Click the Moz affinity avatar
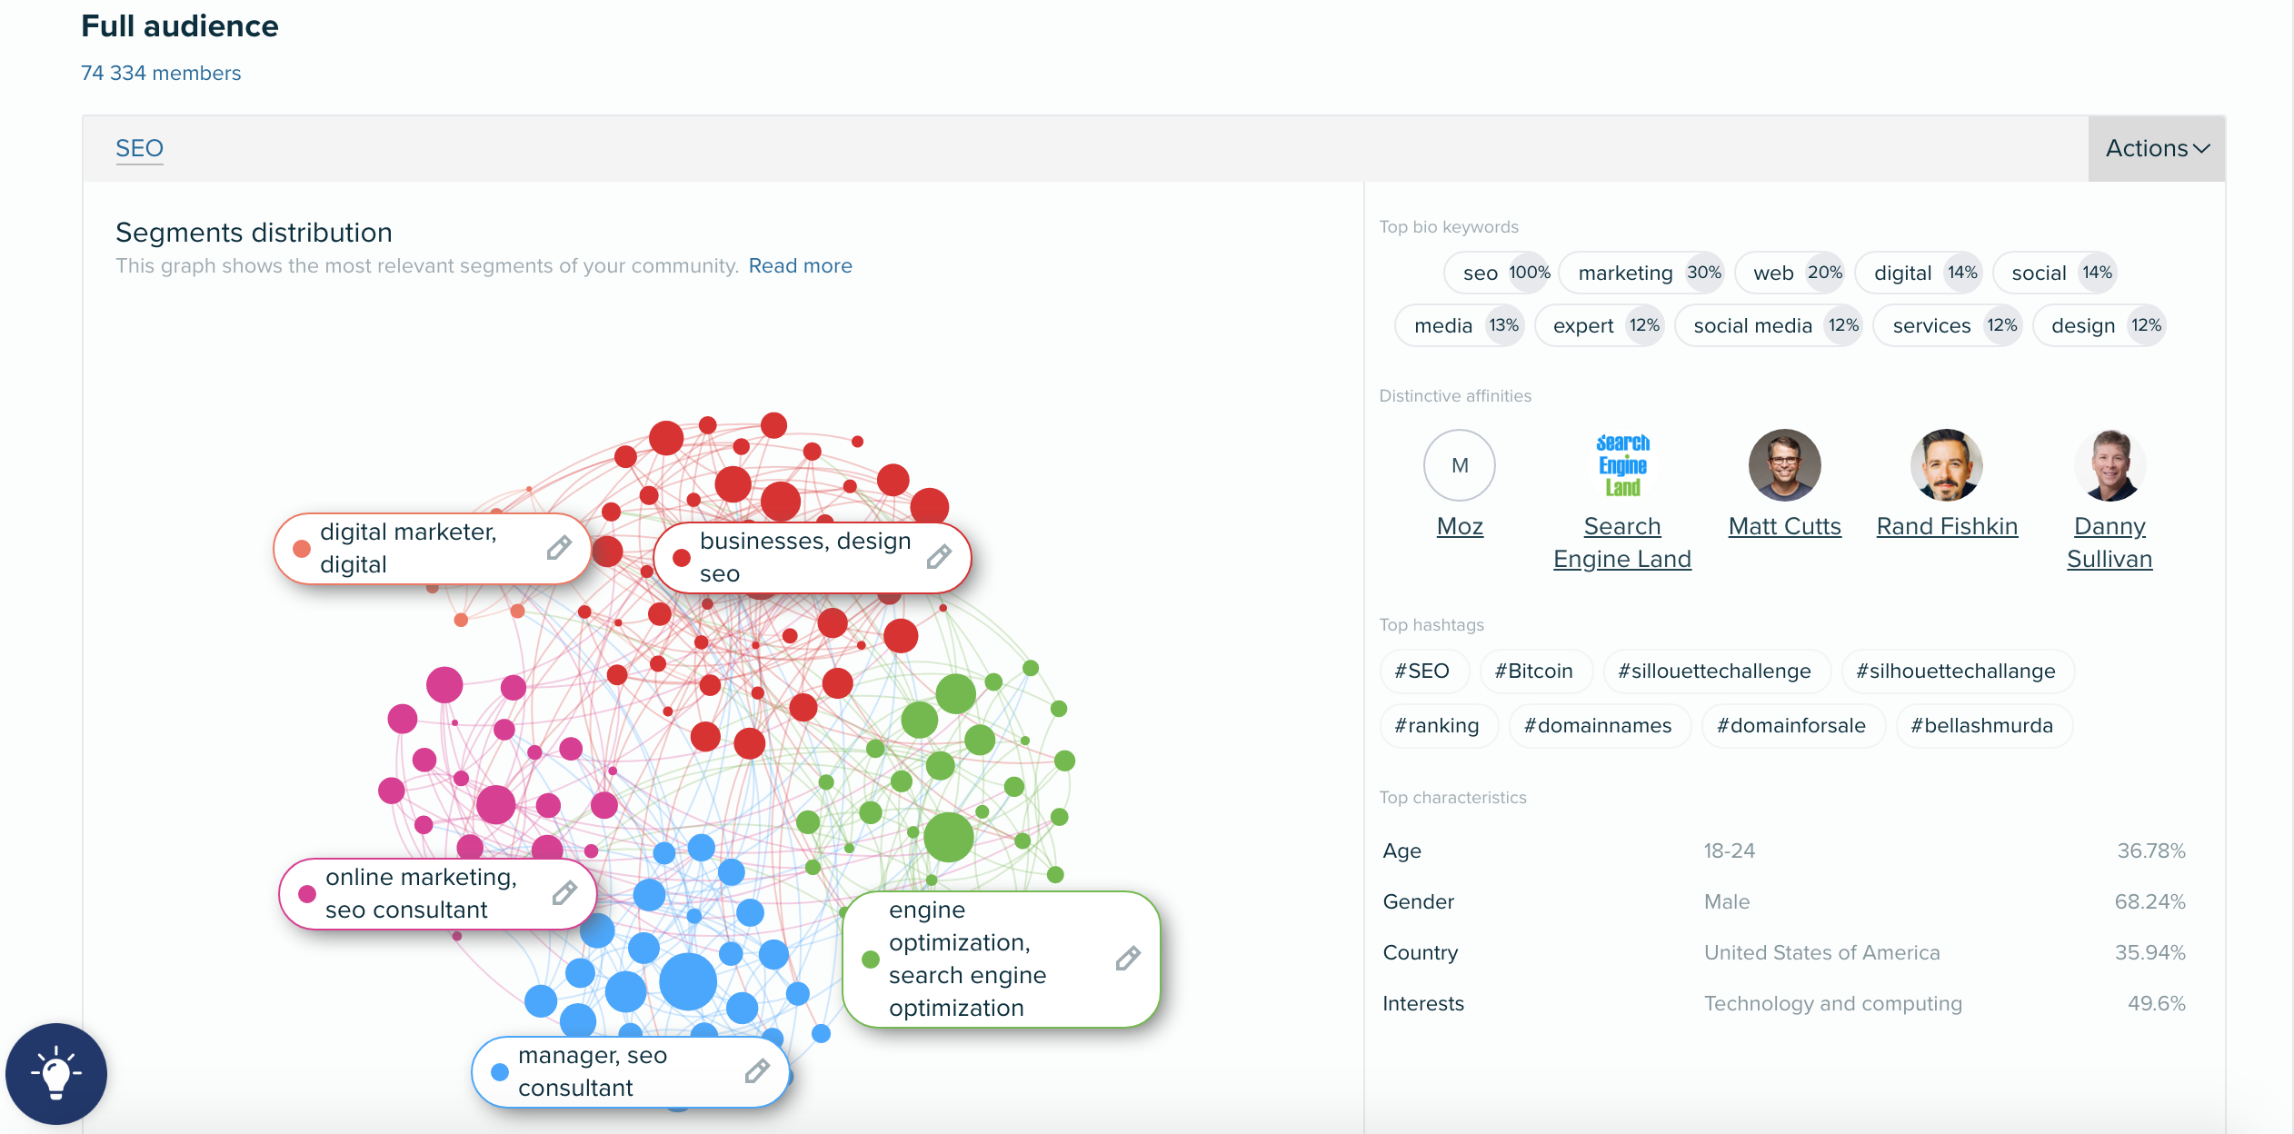 [x=1458, y=465]
